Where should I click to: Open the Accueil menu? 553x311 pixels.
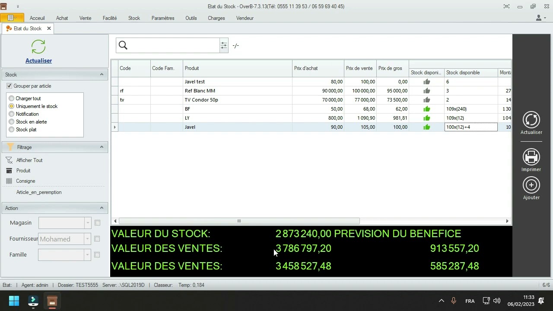[37, 18]
